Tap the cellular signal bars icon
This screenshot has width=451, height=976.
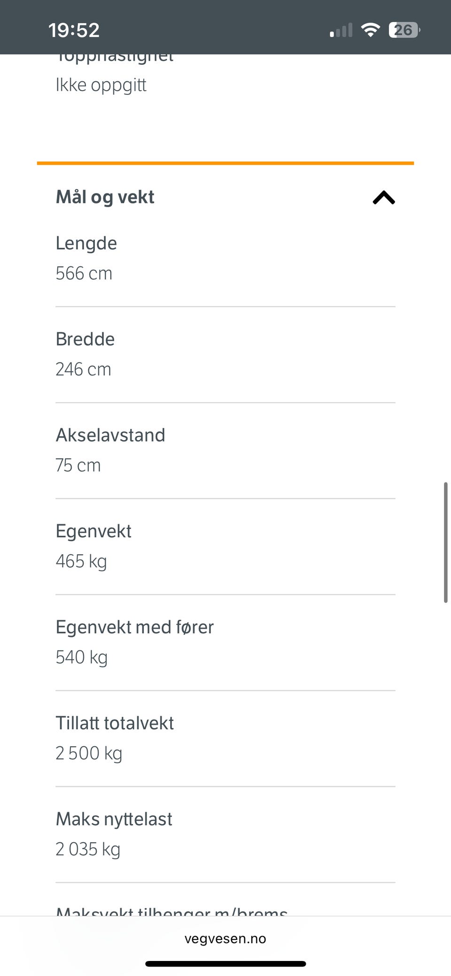pyautogui.click(x=341, y=31)
